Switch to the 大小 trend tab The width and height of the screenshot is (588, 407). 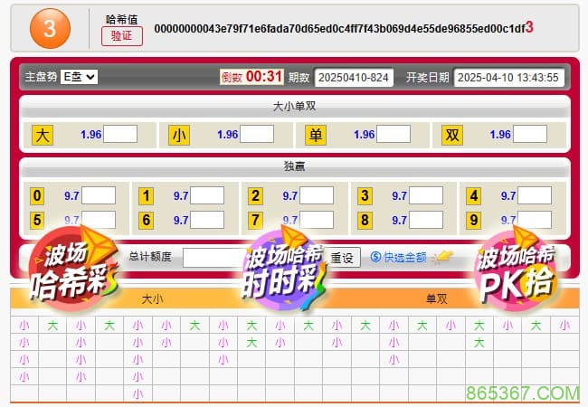click(x=152, y=299)
